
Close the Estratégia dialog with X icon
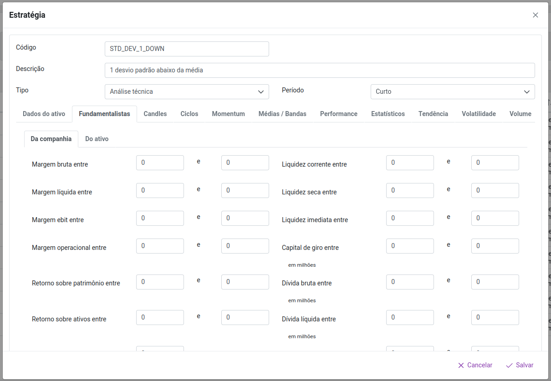(535, 15)
